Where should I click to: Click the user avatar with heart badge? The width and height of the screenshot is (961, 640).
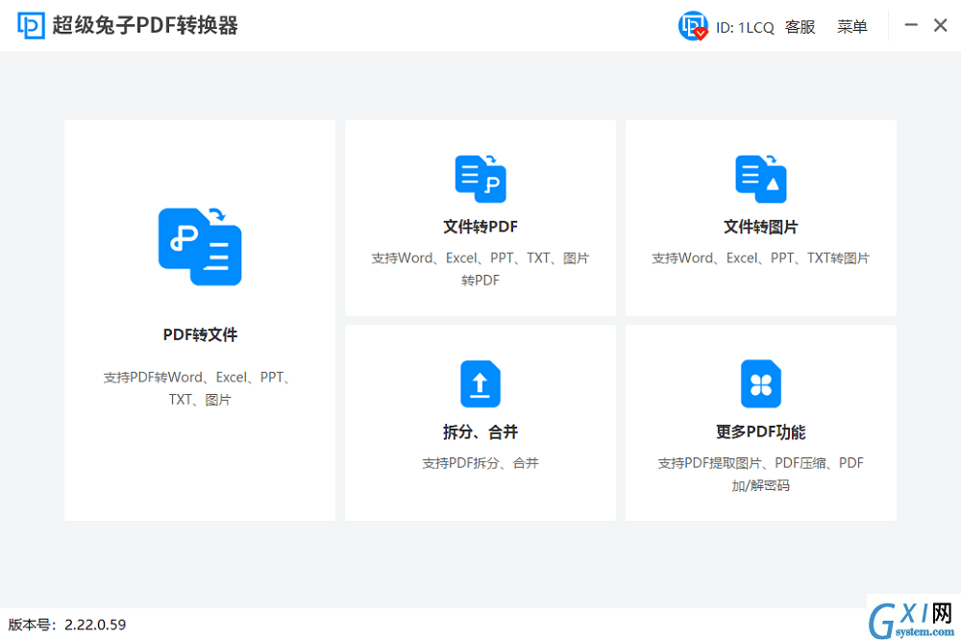693,26
